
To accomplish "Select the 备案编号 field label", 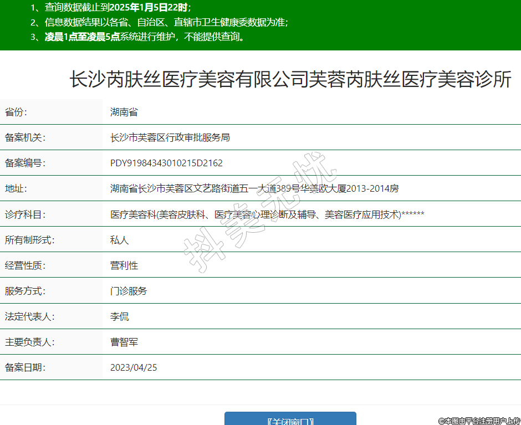I will (25, 163).
